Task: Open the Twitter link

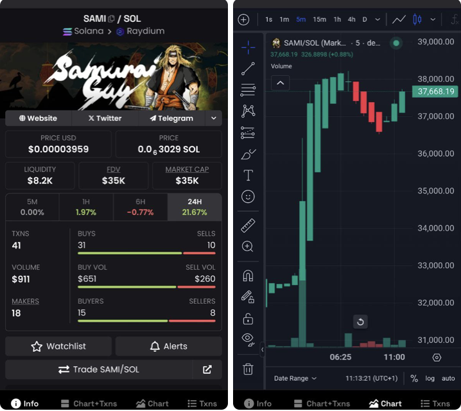Action: (105, 118)
